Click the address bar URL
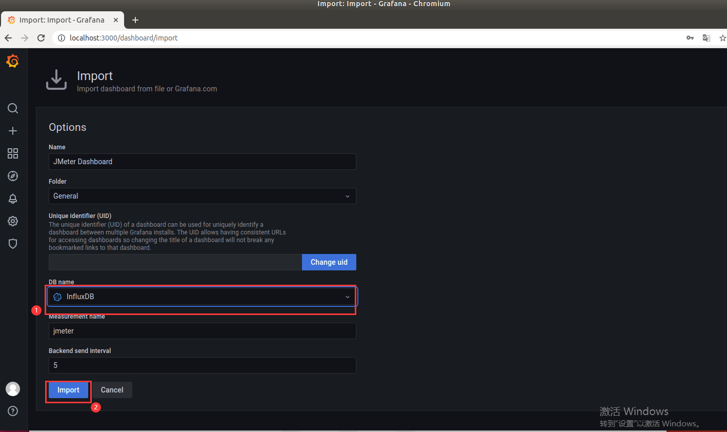This screenshot has width=727, height=432. pos(124,38)
